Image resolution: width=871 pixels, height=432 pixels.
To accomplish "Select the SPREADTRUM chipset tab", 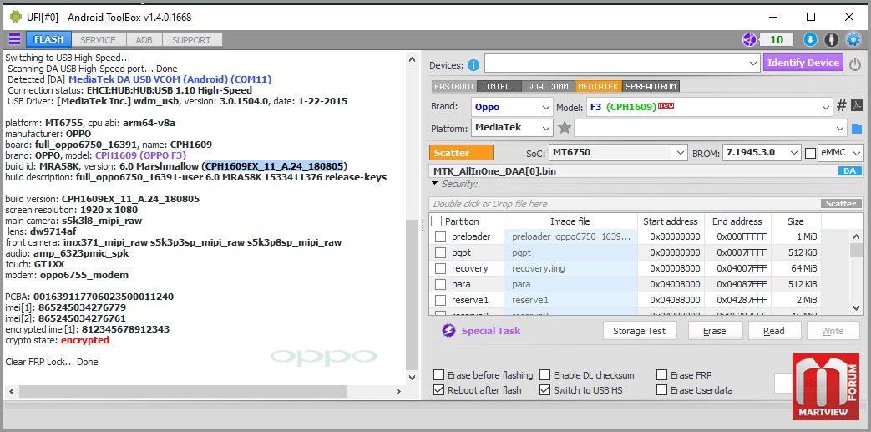I will point(651,87).
